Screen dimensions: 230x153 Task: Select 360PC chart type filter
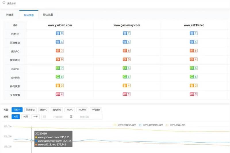coord(70,110)
